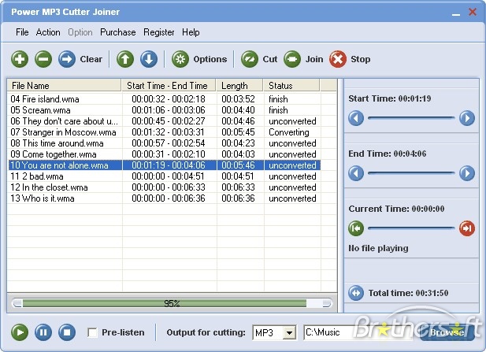Click the Length column header
The width and height of the screenshot is (486, 352).
(239, 85)
